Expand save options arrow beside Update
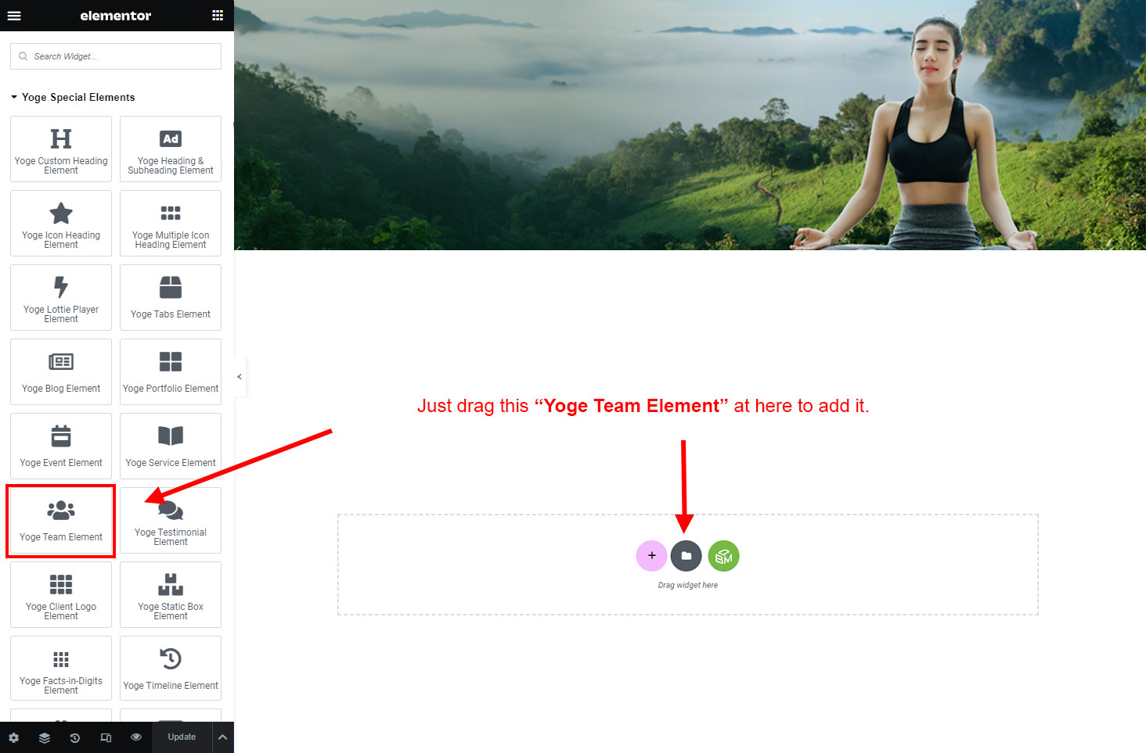This screenshot has width=1146, height=753. 222,737
